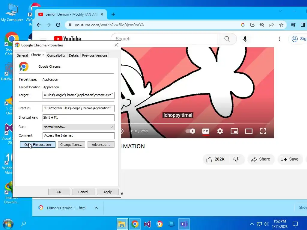Open the downloaded Lemon Demon html file
This screenshot has width=307, height=230.
tap(63, 208)
